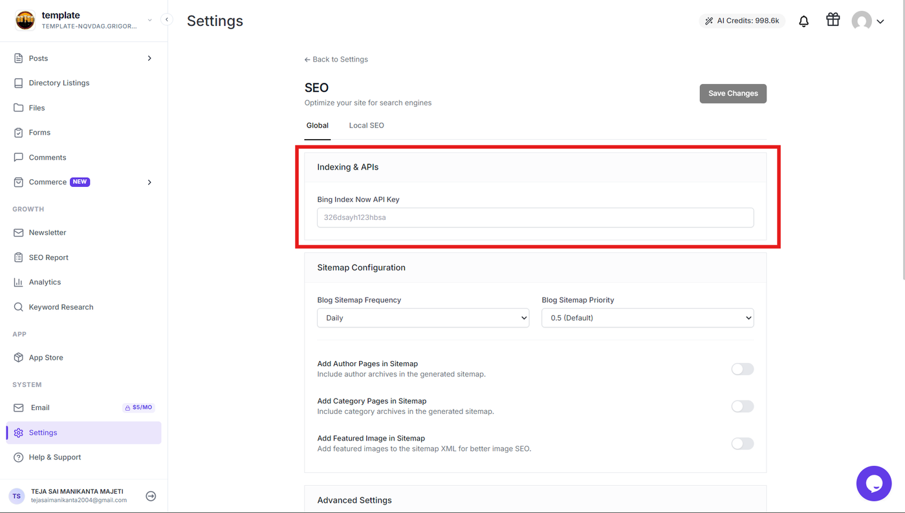The image size is (905, 513).
Task: Expand the Posts submenu chevron
Action: (149, 58)
